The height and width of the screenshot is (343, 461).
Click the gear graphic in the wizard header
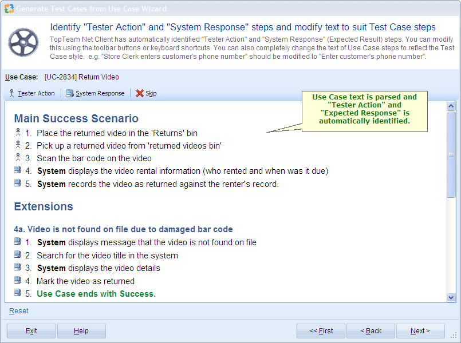pos(23,42)
